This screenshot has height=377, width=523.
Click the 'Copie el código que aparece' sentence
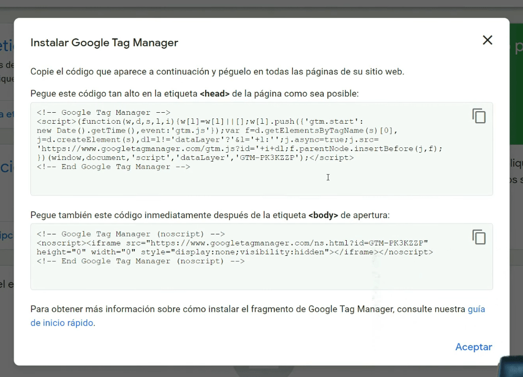(217, 72)
